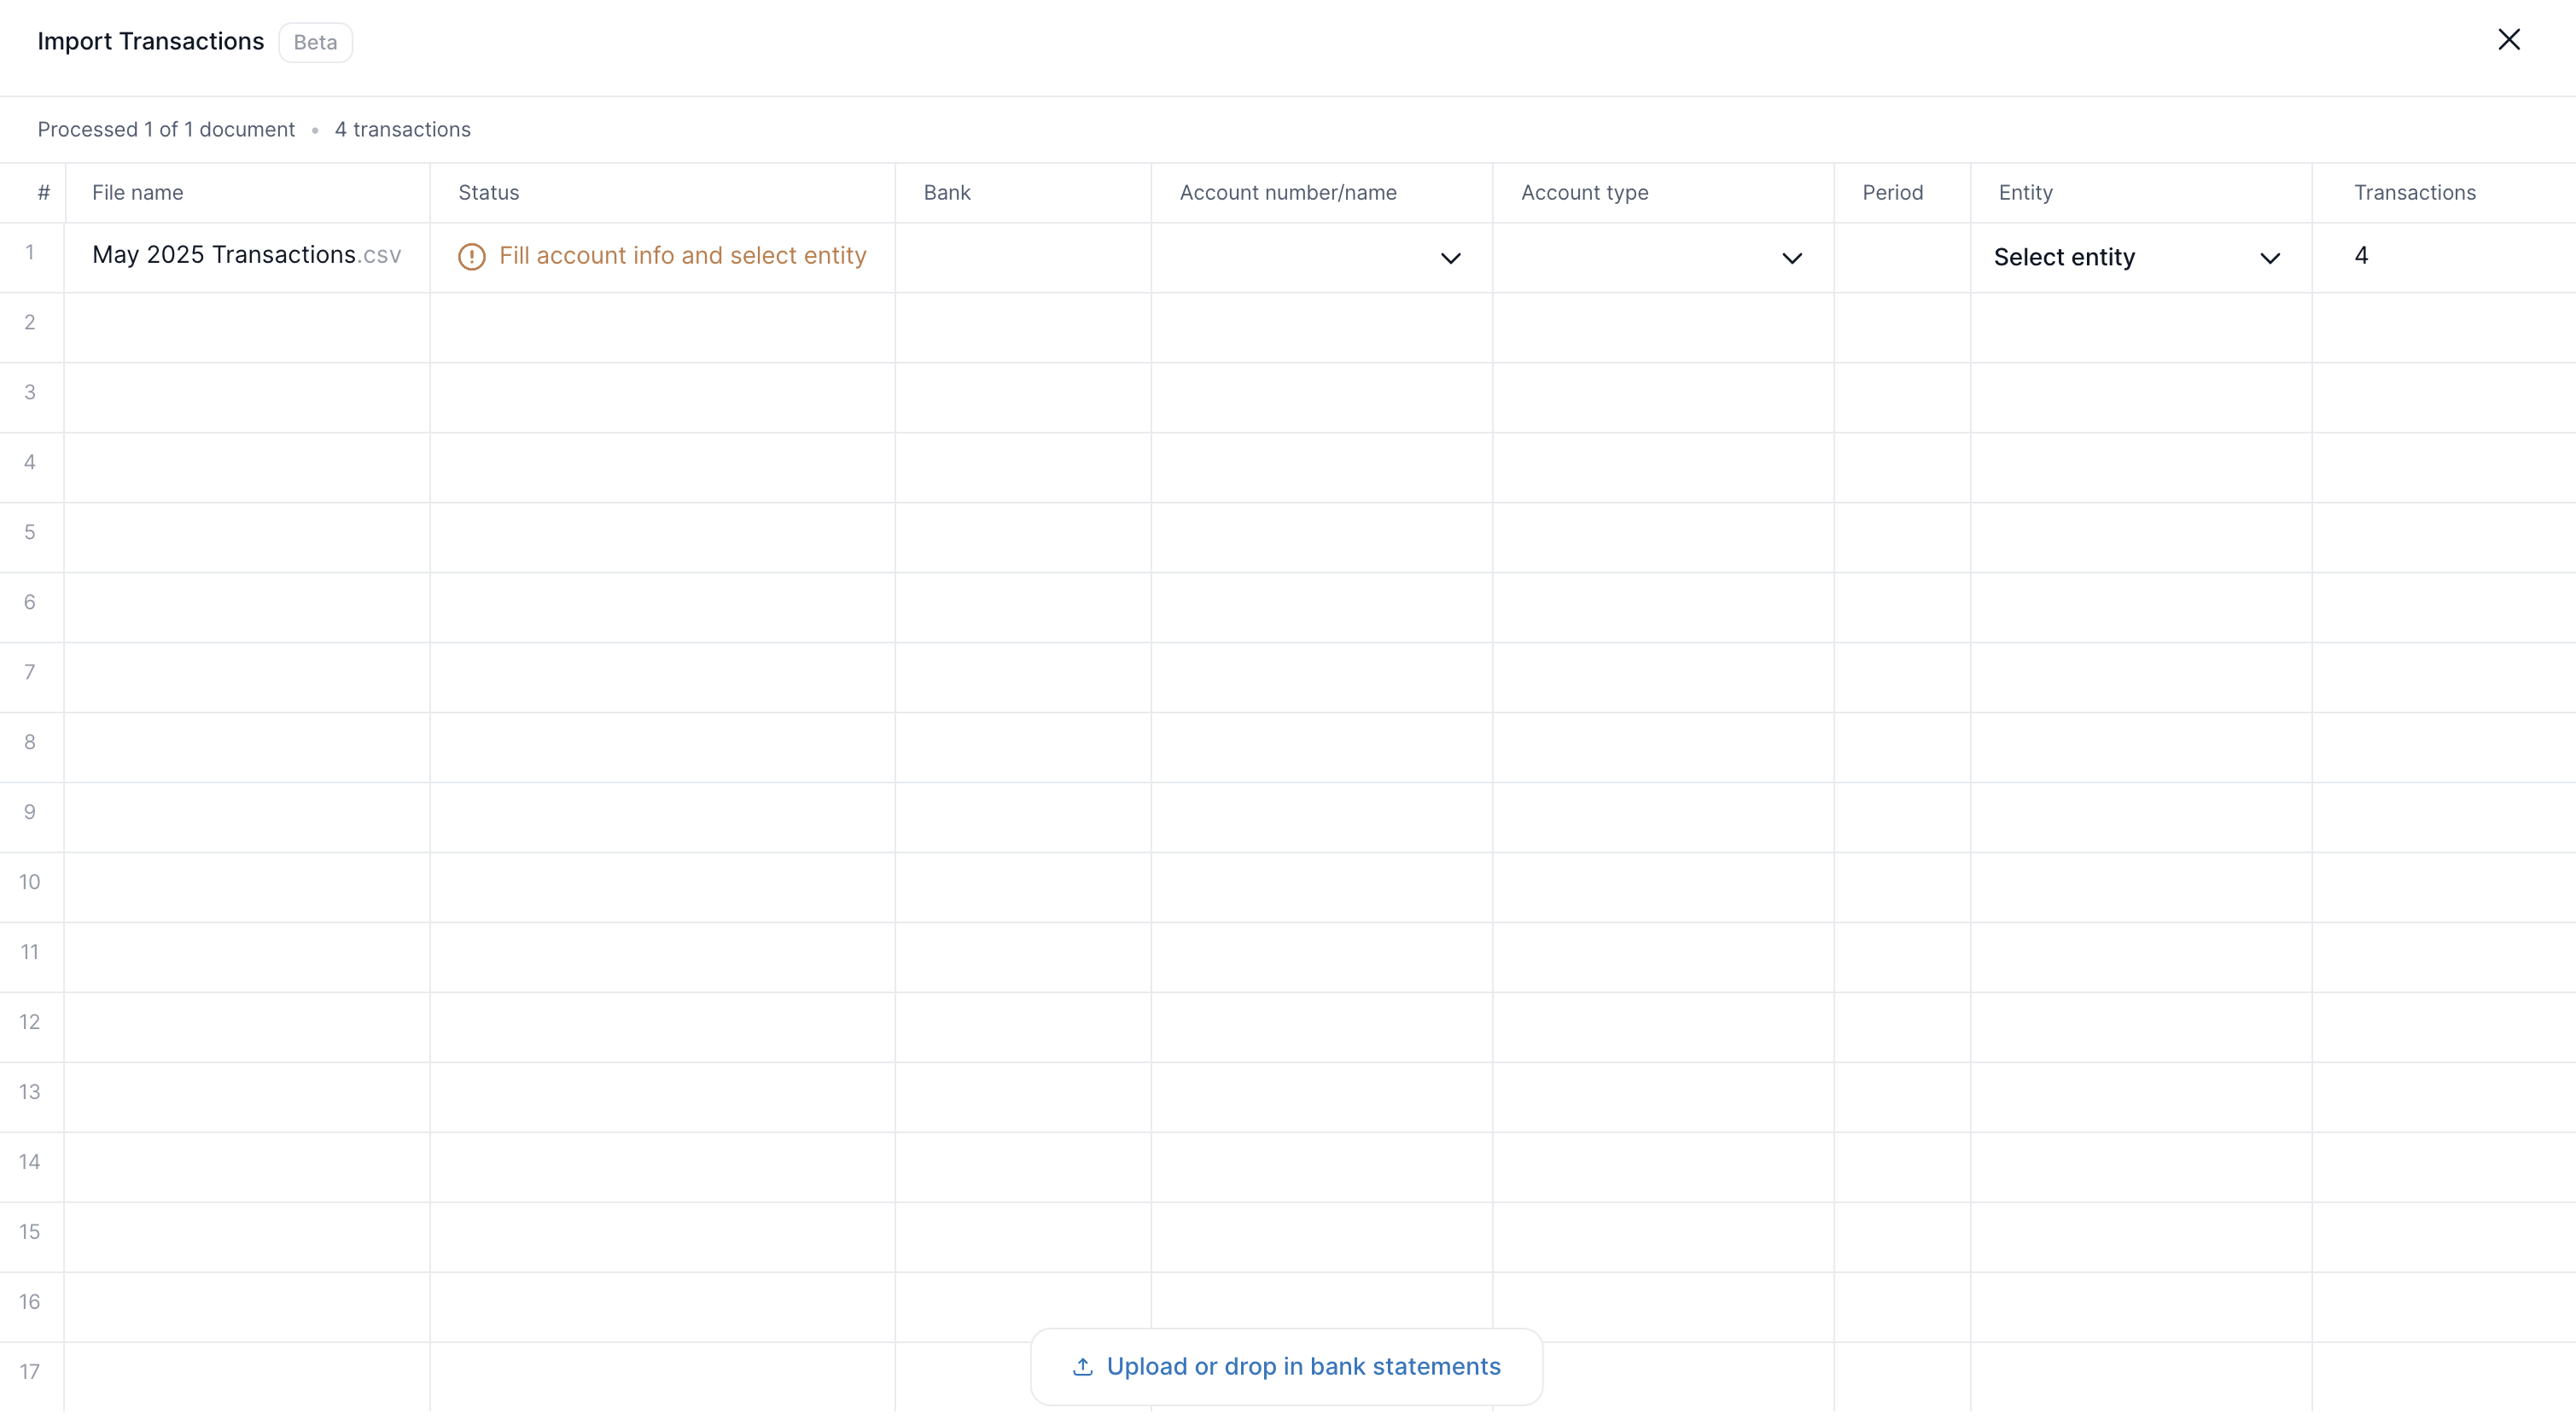Click the Transactions count showing 4
2576x1425 pixels.
point(2361,255)
